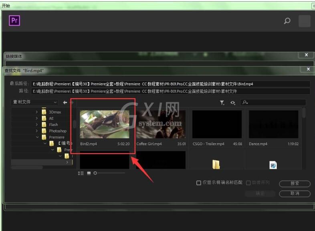Close the 查找文件 Bird.mp4 dialog
This screenshot has height=231, width=315.
point(308,69)
